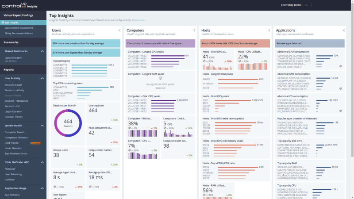This screenshot has height=199, width=354.
Task: Open Sessions - Resources report
Action: [16, 101]
